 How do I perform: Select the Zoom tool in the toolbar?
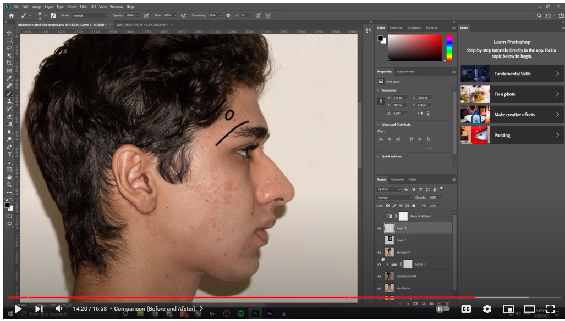9,185
